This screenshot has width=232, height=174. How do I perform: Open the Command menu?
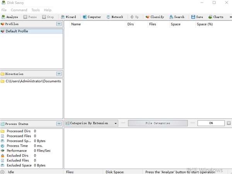pyautogui.click(x=19, y=10)
